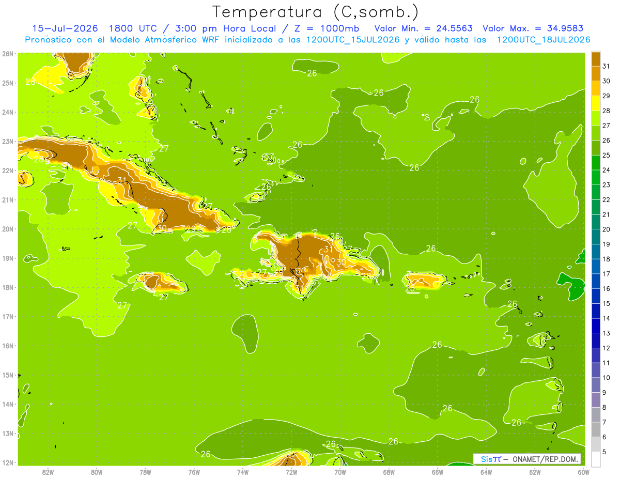The image size is (620, 479).
Task: Pick the teal swatch between 19 and 20
Action: pos(596,237)
